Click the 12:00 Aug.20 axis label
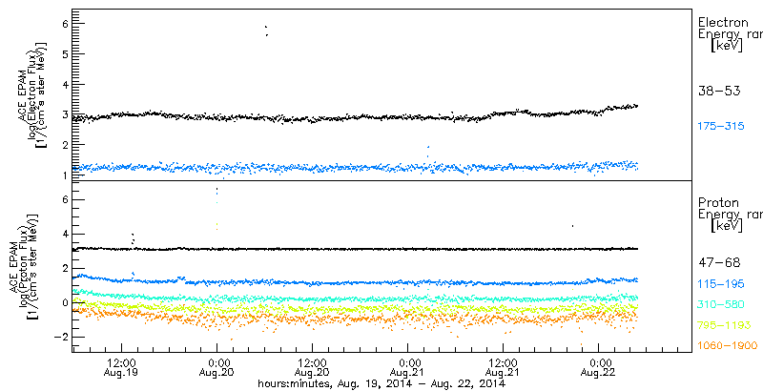This screenshot has width=763, height=391. (x=312, y=367)
